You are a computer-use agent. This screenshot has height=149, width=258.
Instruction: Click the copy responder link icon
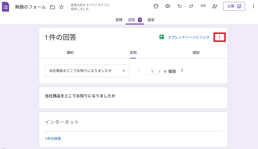203,6
